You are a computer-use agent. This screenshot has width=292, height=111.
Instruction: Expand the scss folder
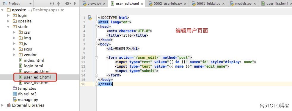click(14, 49)
